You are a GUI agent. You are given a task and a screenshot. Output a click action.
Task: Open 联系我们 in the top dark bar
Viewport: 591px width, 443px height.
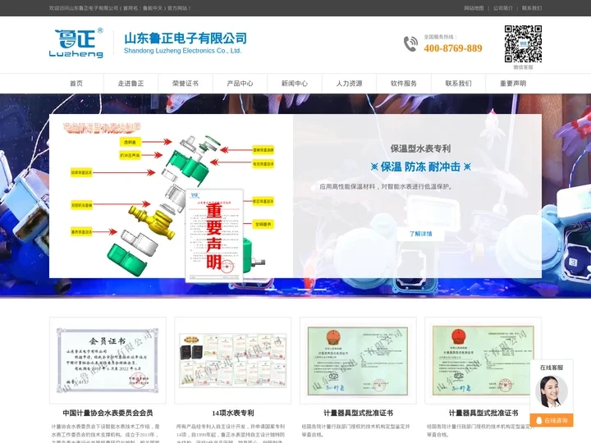tap(532, 8)
